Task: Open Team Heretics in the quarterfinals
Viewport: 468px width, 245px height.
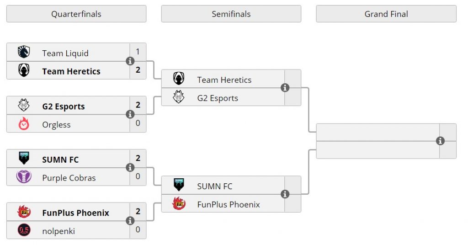Action: [68, 71]
